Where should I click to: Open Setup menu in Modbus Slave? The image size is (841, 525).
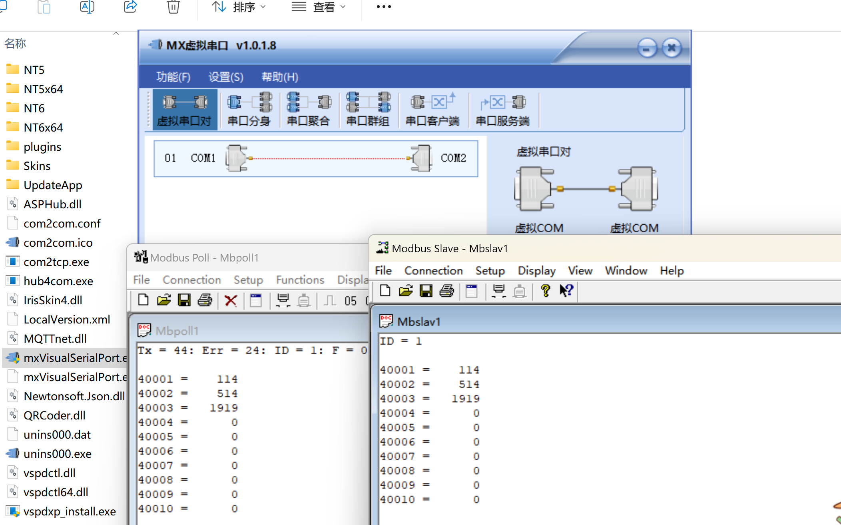click(x=490, y=271)
